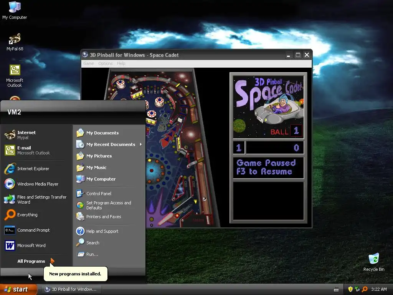Open the Recycle Bin on the desktop
393x295 pixels.
point(374,262)
